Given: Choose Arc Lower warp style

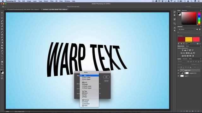Looking at the screenshot, I should click(89, 78).
